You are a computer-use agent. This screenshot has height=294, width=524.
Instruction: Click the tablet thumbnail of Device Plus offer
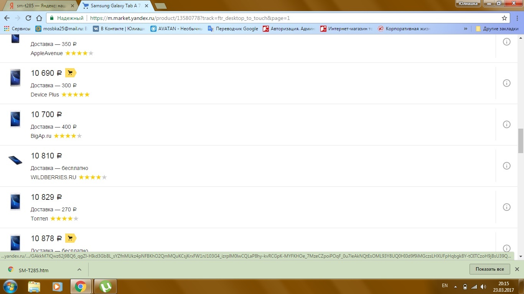coord(15,78)
